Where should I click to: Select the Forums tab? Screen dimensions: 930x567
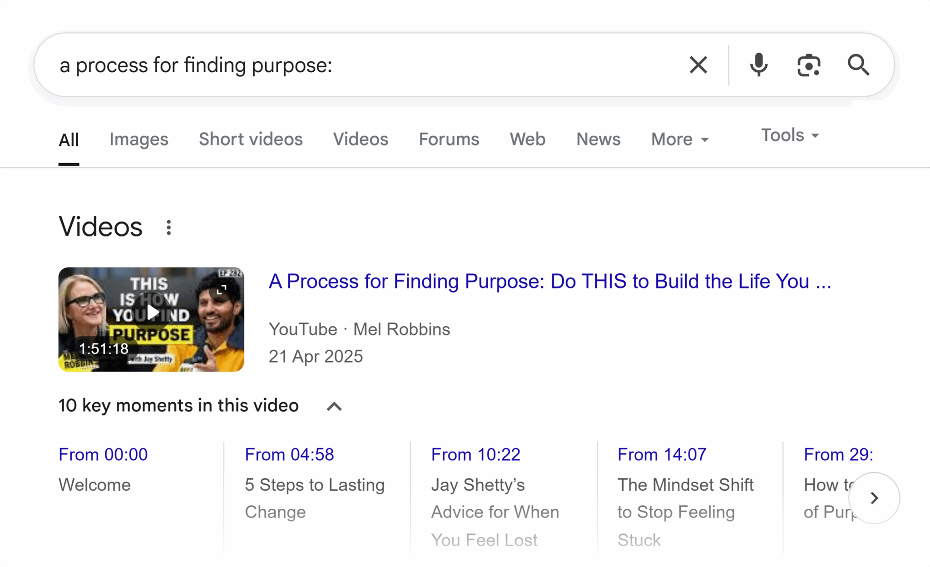[x=449, y=139]
